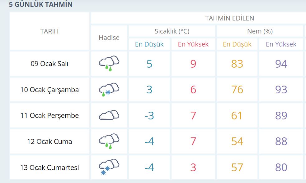
Task: Click the rain icon for 12 Ocak Cuma
Action: (x=109, y=141)
